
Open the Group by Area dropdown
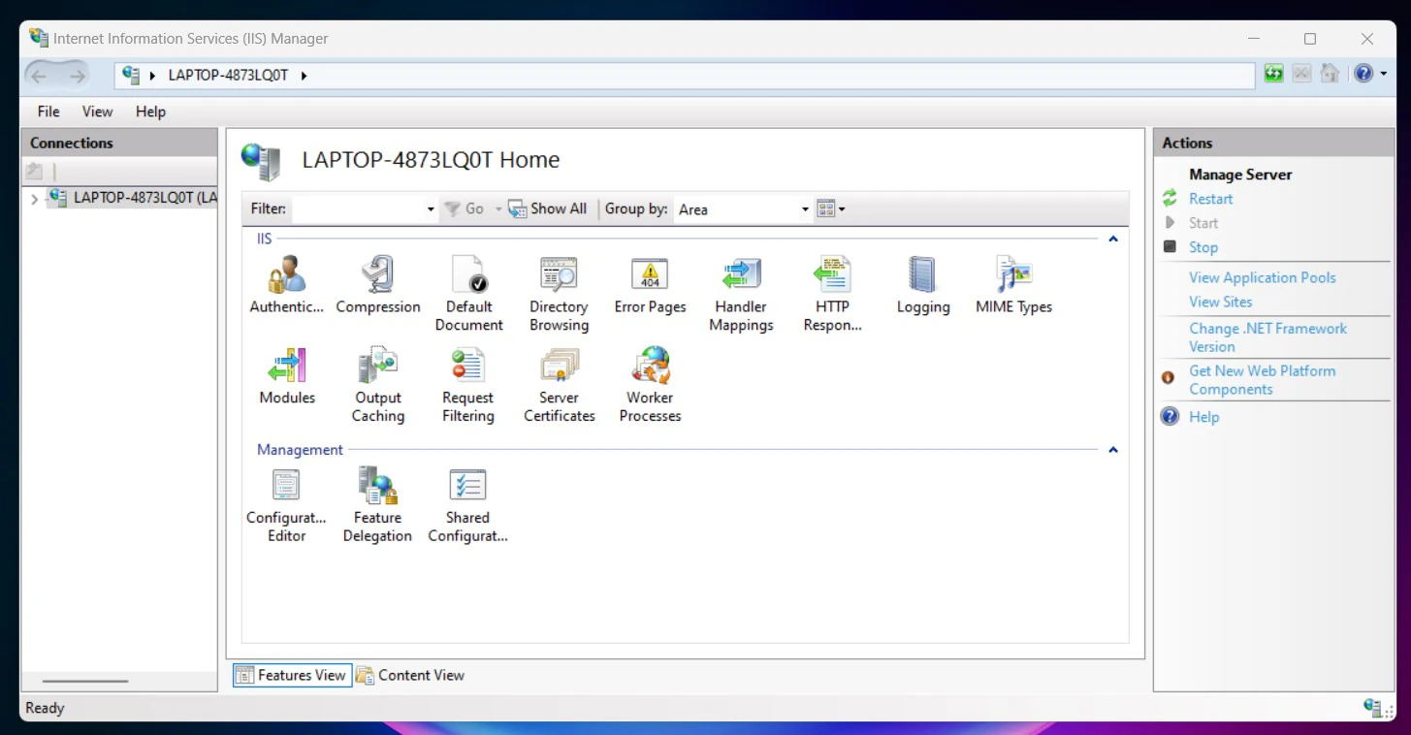click(x=742, y=208)
